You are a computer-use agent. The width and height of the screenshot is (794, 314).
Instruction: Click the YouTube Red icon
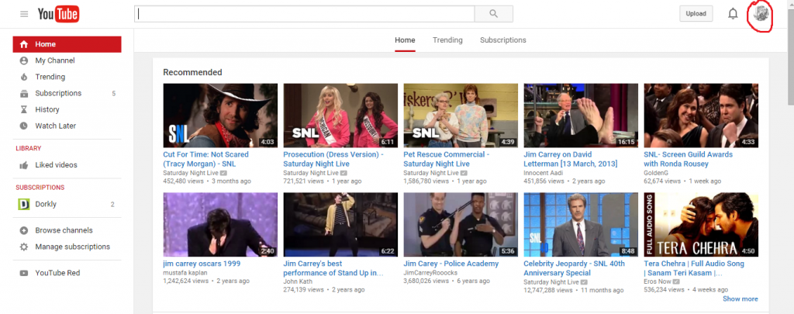point(23,273)
